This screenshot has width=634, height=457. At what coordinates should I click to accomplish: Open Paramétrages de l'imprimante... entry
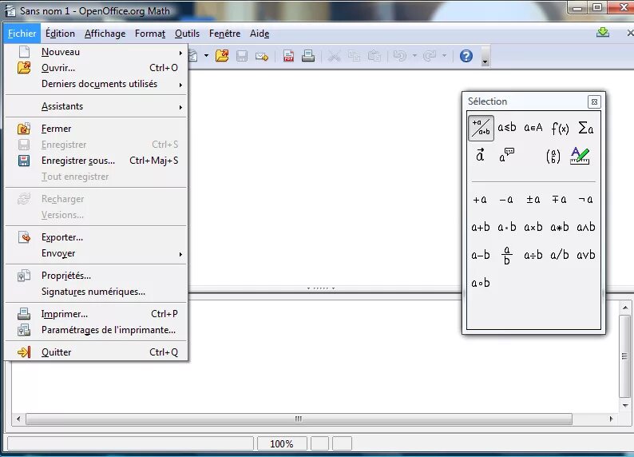[96, 330]
